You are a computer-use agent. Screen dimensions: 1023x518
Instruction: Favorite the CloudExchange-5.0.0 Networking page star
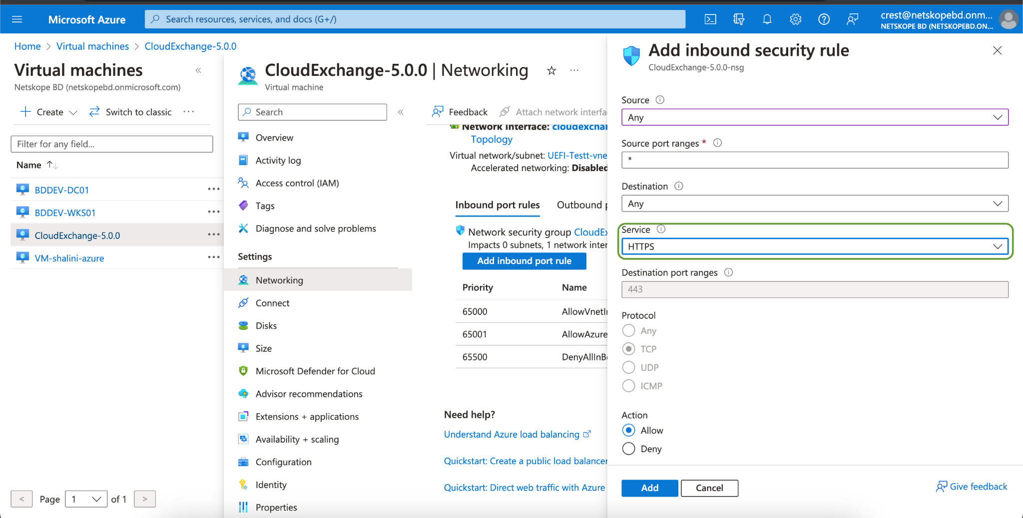[551, 71]
